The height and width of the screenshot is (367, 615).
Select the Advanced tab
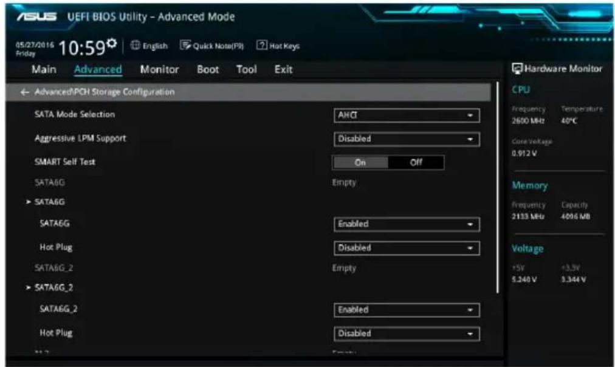[x=98, y=69]
